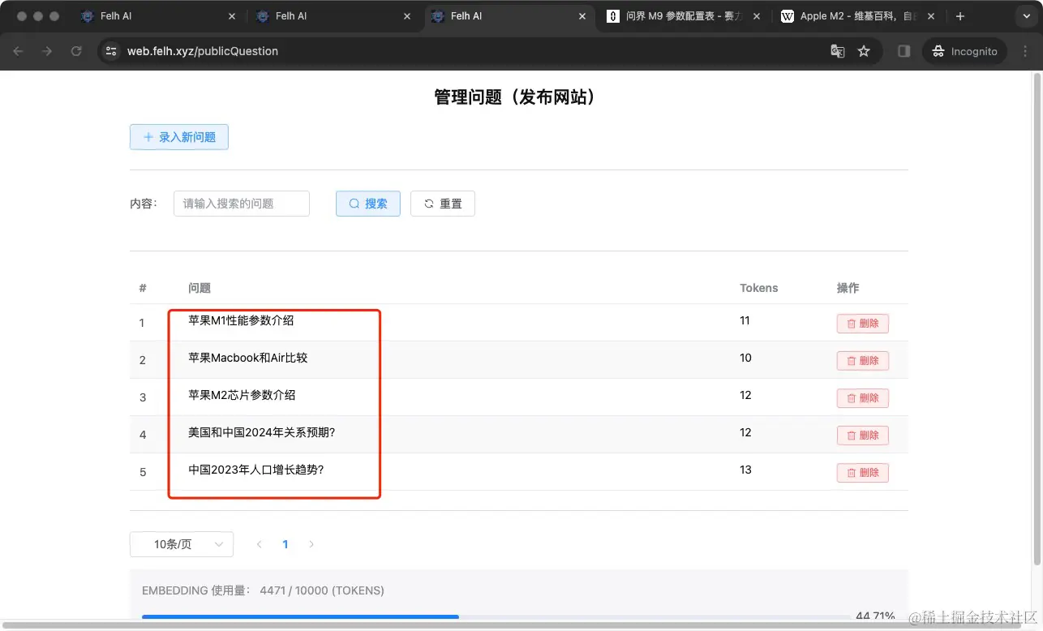Screen dimensions: 1043x631
Task: Click the Incognito indicator
Action: coord(965,51)
